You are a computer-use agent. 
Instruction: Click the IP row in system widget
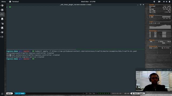[x=160, y=8]
